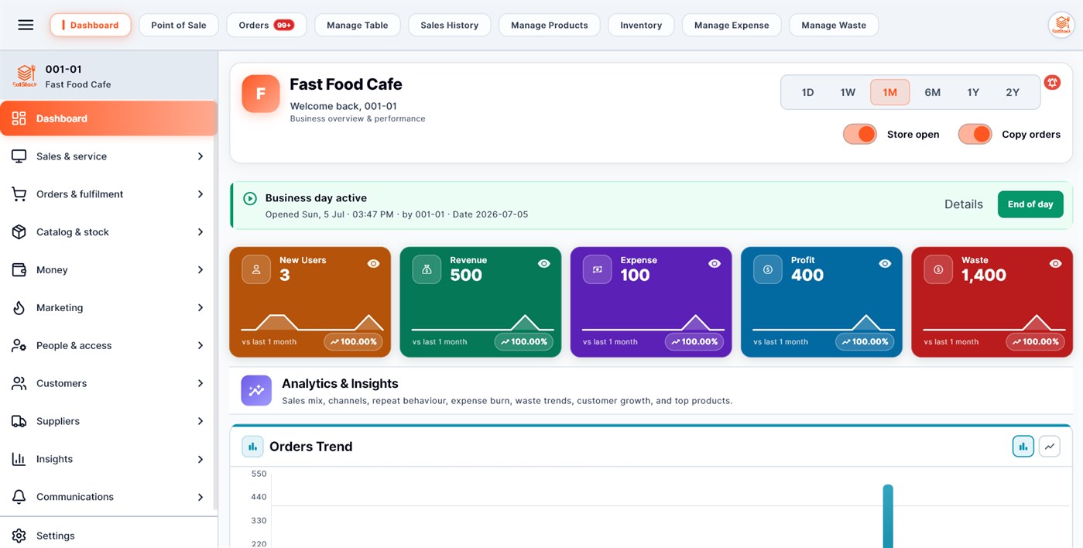Click the Dashboard grid icon in sidebar
Image resolution: width=1083 pixels, height=548 pixels.
pyautogui.click(x=19, y=118)
